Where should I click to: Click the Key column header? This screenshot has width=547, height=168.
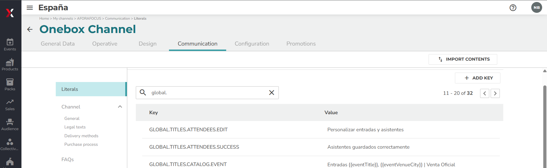(154, 112)
